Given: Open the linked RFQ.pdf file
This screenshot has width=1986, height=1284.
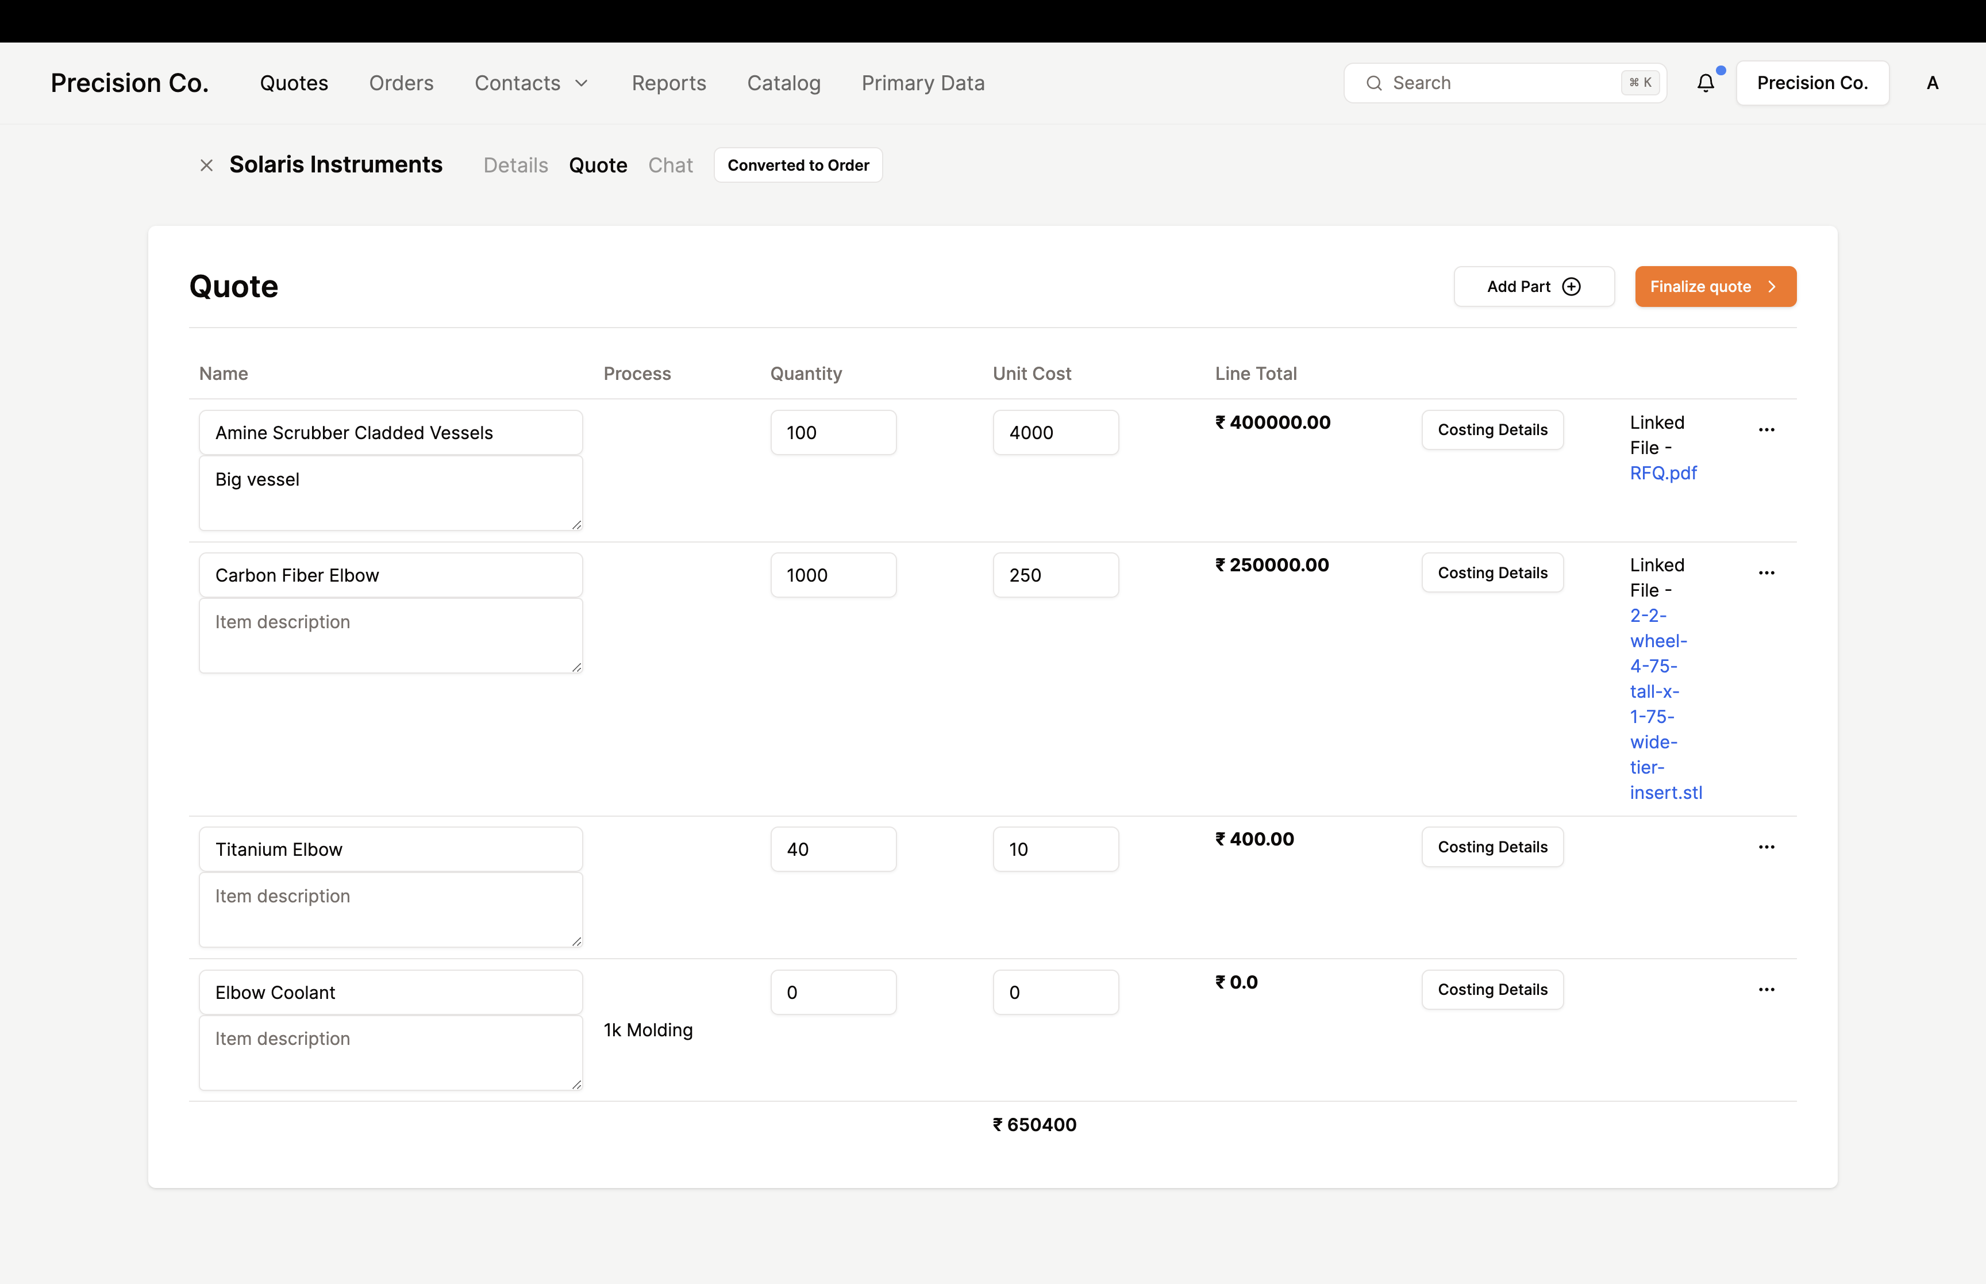Looking at the screenshot, I should click(1662, 474).
